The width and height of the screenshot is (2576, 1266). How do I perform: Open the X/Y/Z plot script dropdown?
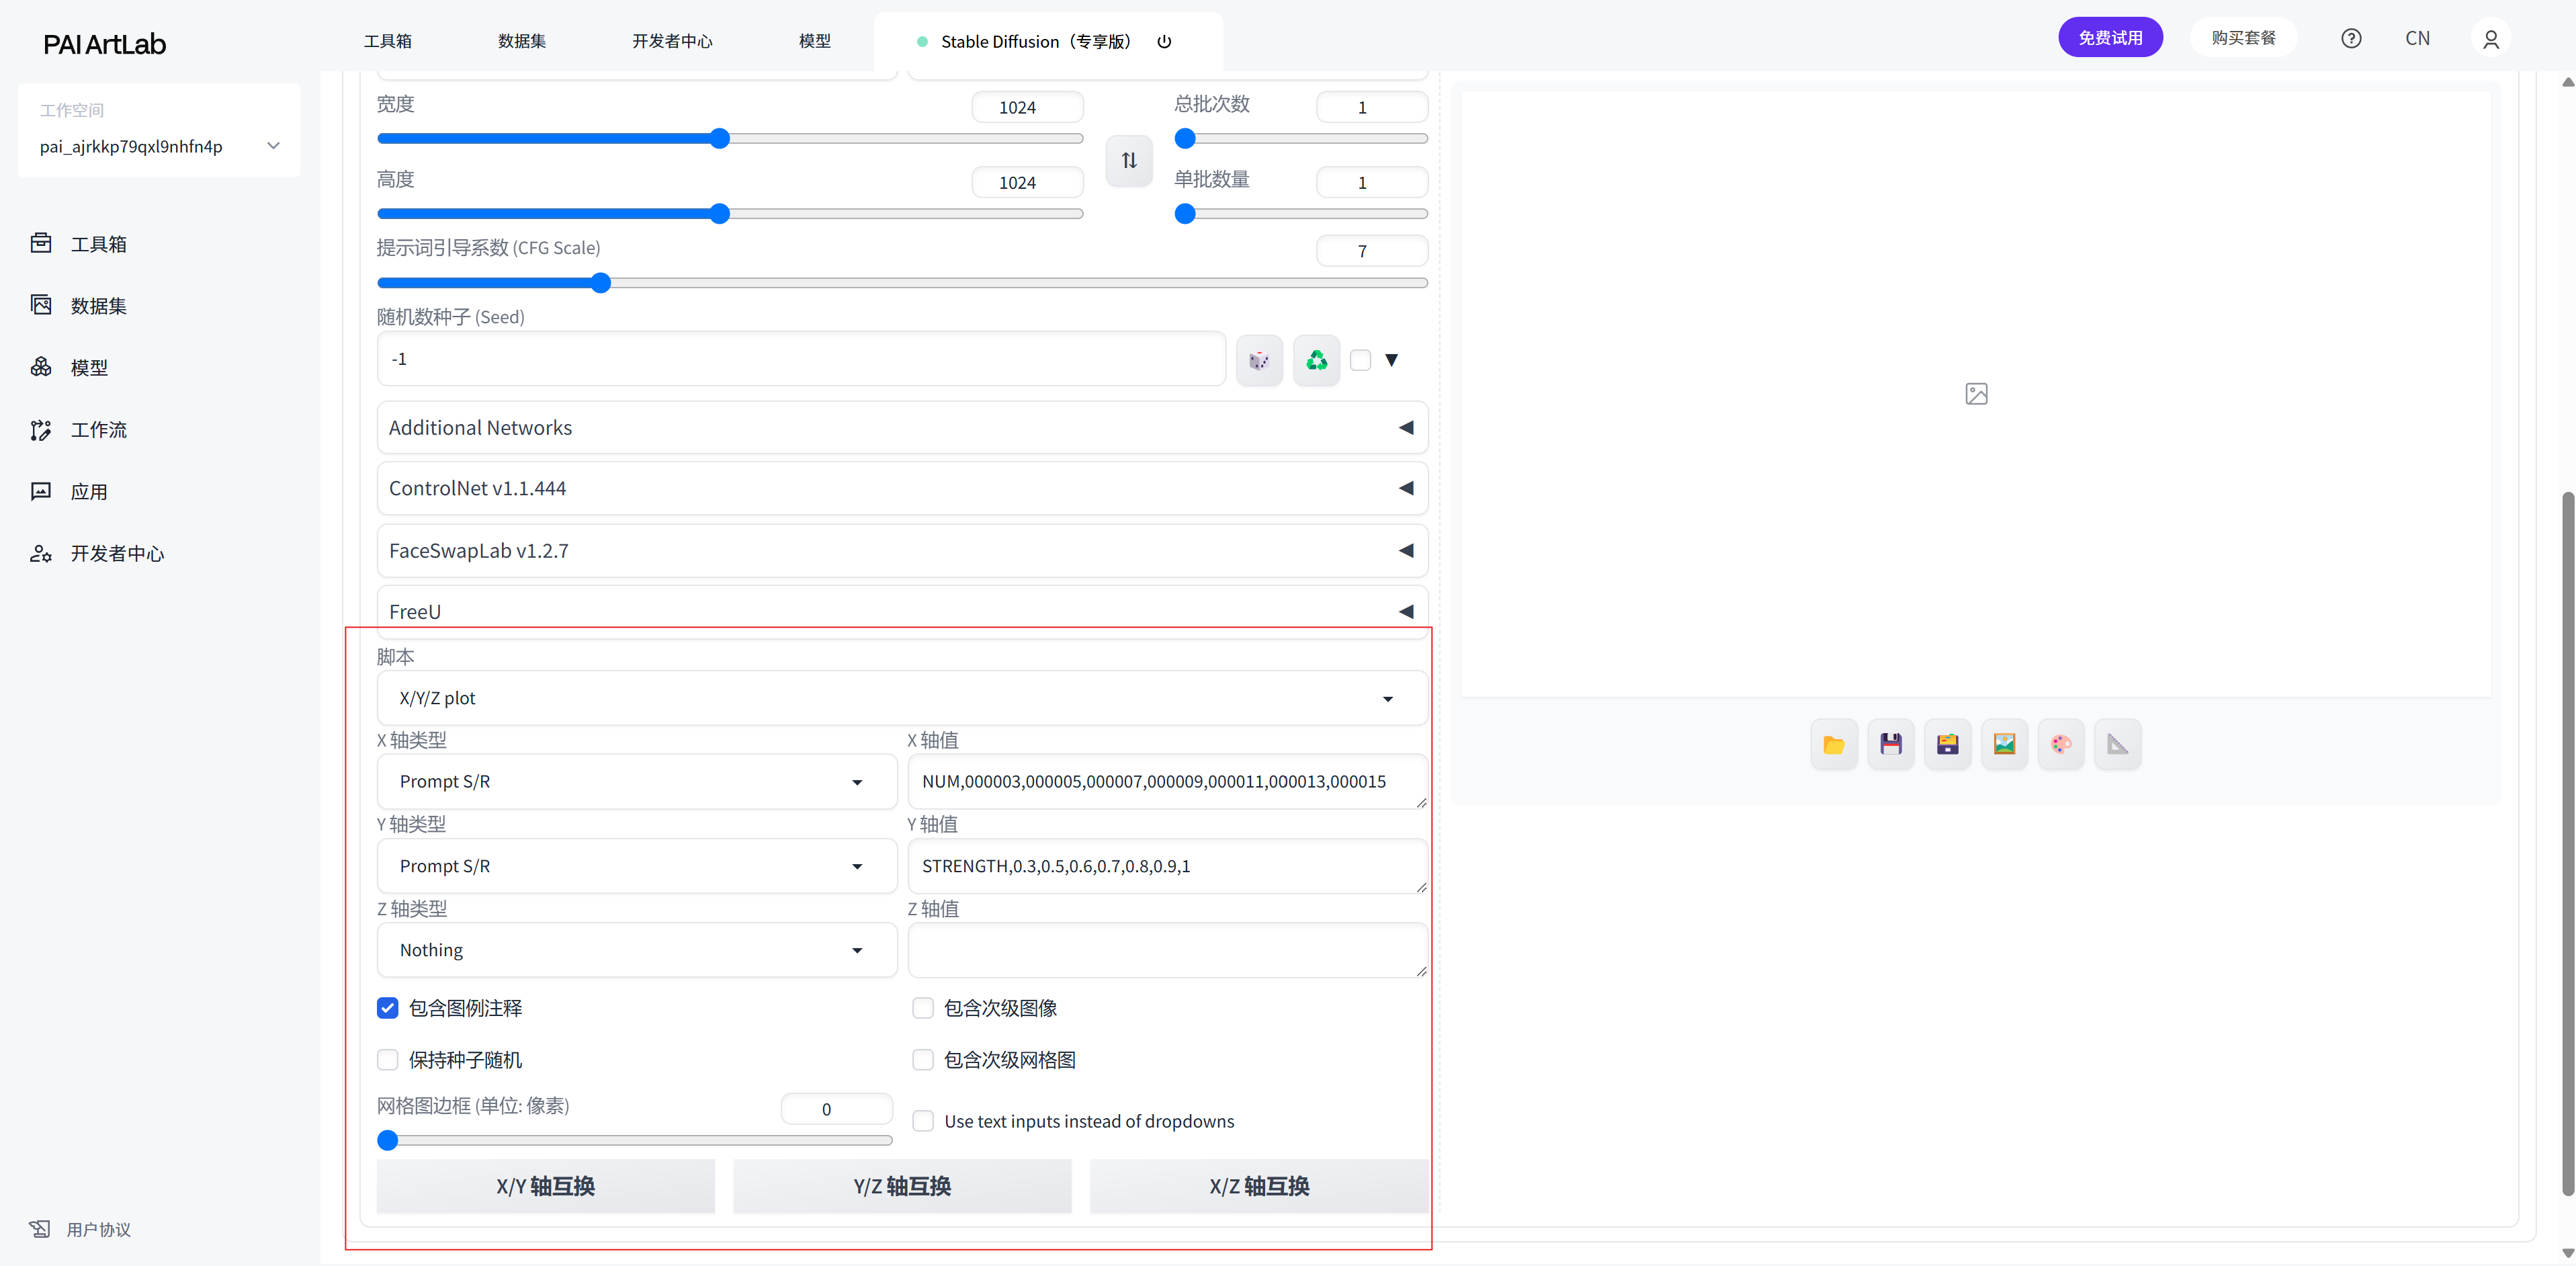coord(901,698)
